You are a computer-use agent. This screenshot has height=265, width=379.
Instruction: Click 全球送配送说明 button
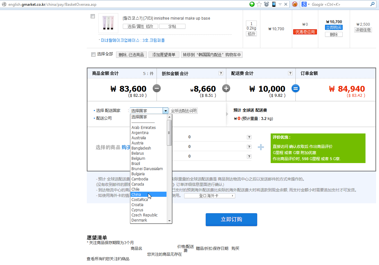pos(184,111)
